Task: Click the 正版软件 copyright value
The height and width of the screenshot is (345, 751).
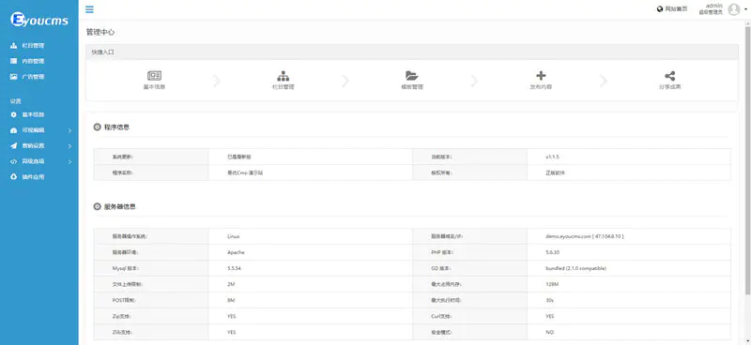Action: coord(555,172)
